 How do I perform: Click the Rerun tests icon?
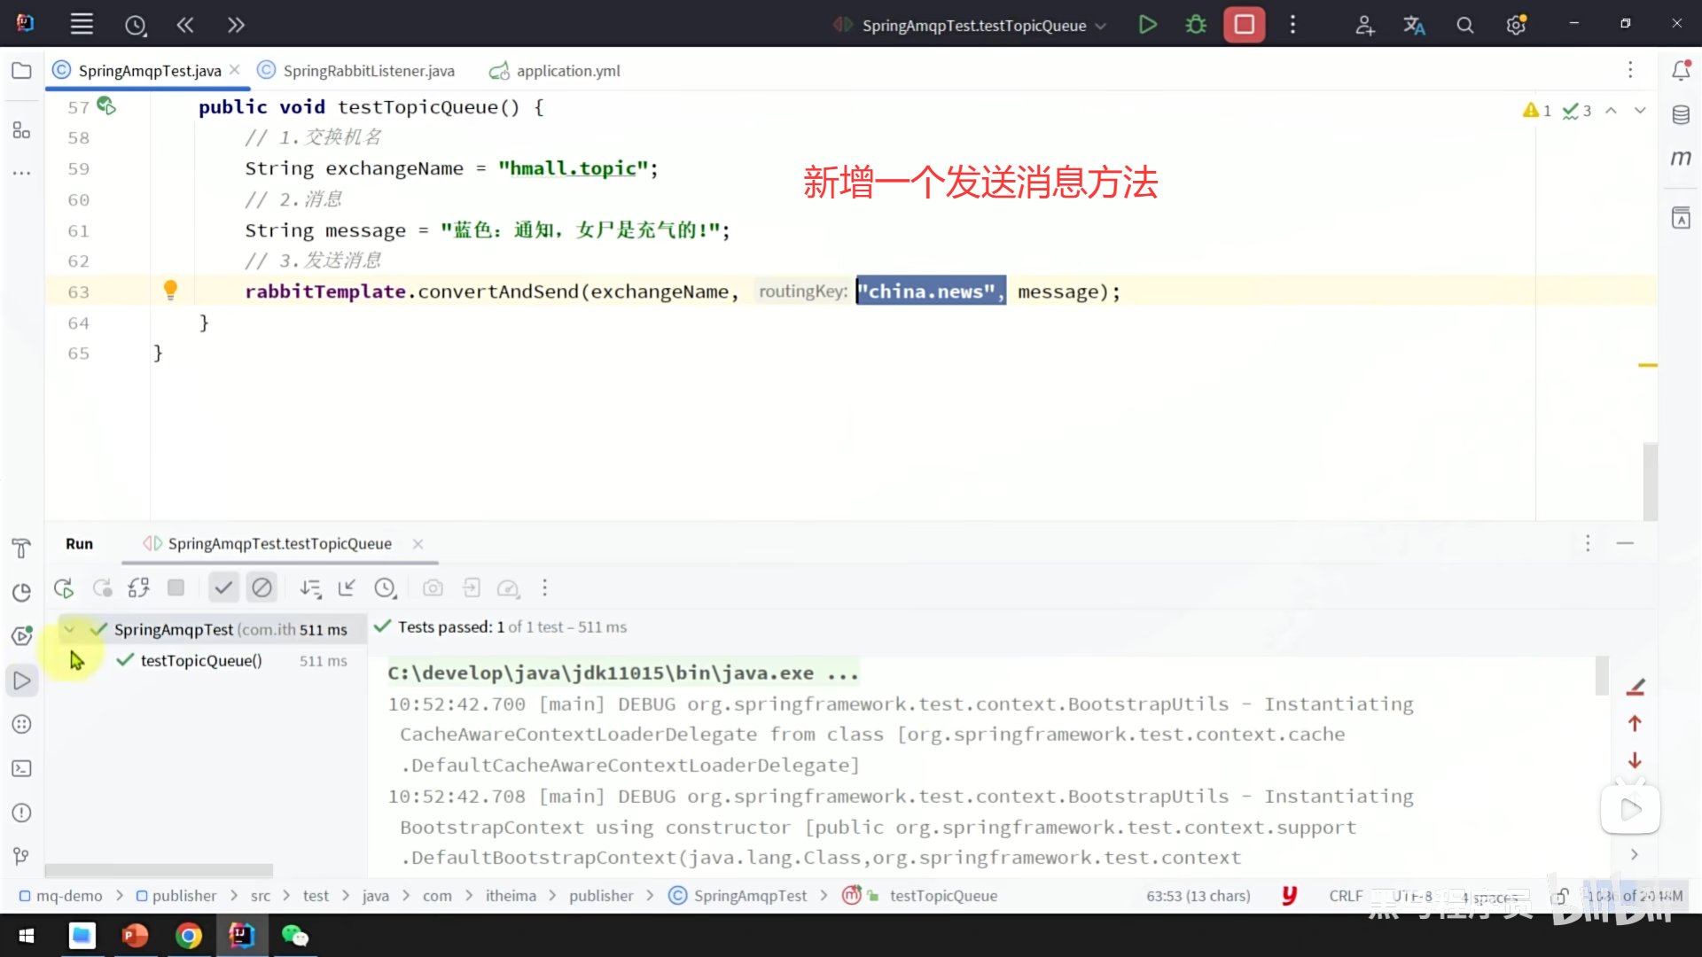[x=63, y=587]
